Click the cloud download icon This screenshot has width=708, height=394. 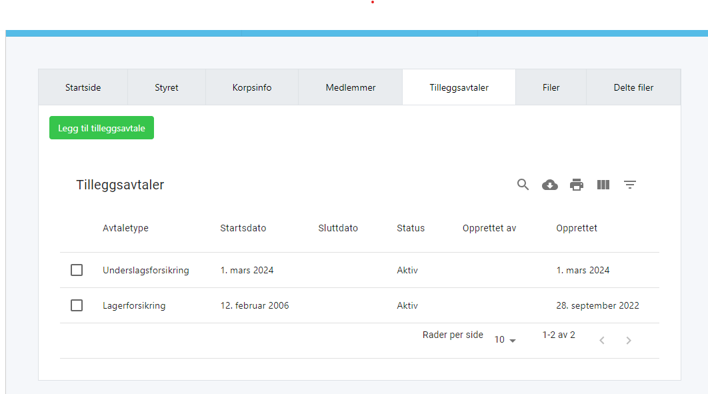[550, 185]
